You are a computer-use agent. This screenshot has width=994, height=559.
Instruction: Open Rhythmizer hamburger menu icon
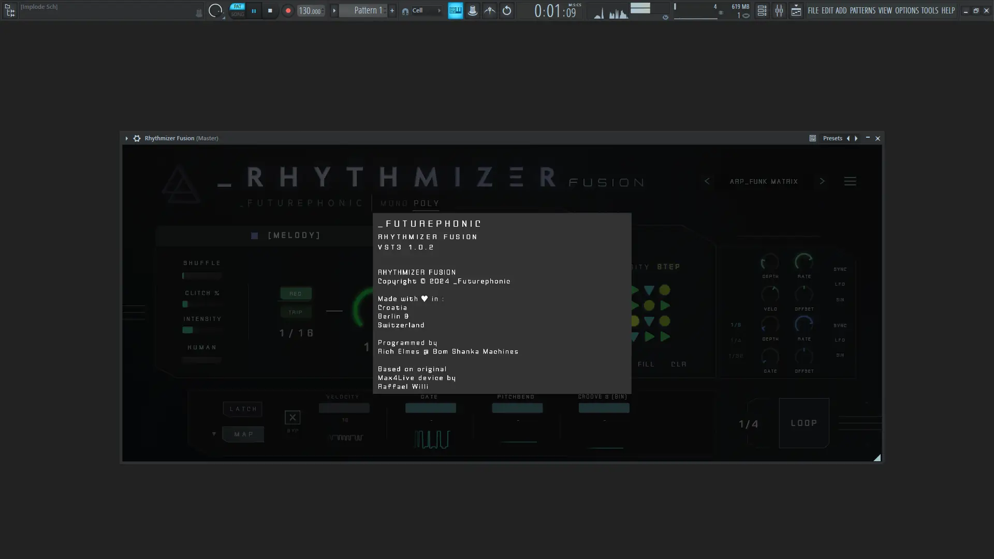[x=850, y=182]
